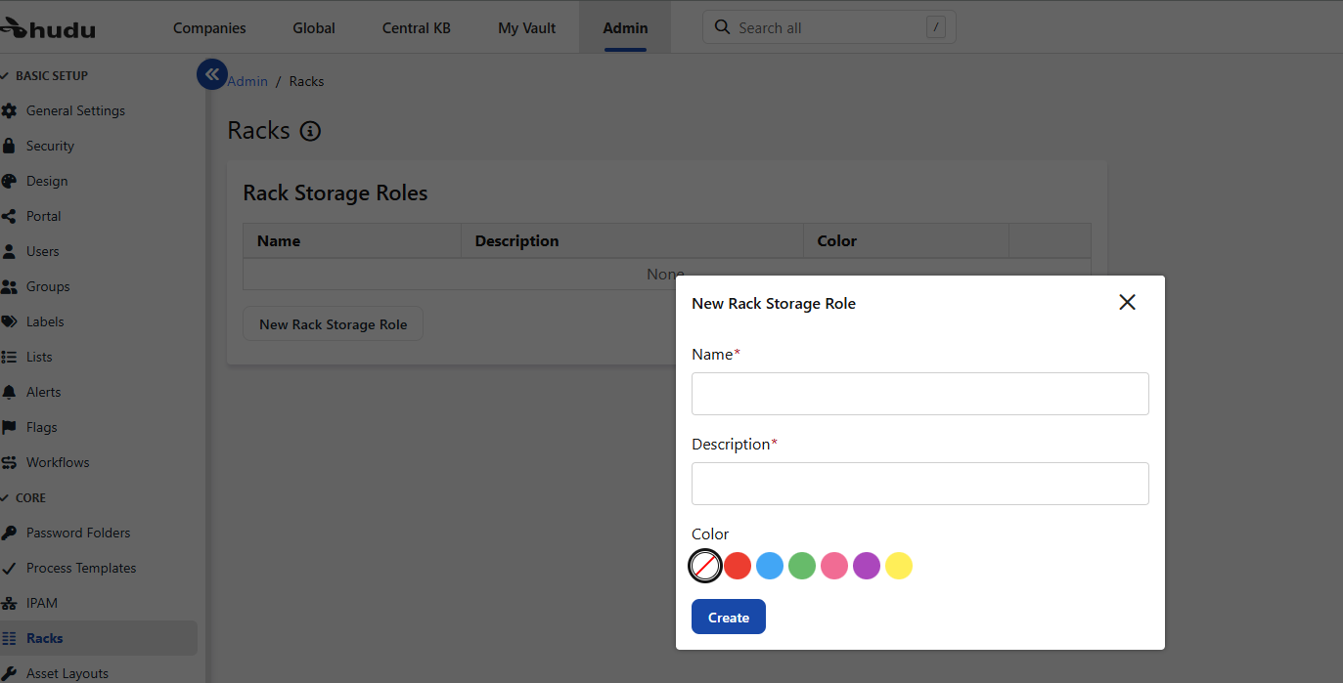The width and height of the screenshot is (1343, 683).
Task: Select Racks in sidebar
Action: tap(98, 638)
